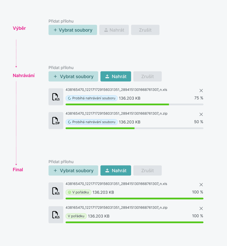Click Zrušit in the Final section
This screenshot has width=227, height=246.
click(148, 171)
